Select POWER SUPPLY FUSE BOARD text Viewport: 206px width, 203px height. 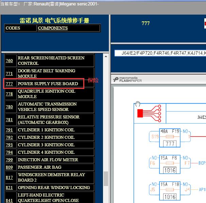tap(48, 84)
